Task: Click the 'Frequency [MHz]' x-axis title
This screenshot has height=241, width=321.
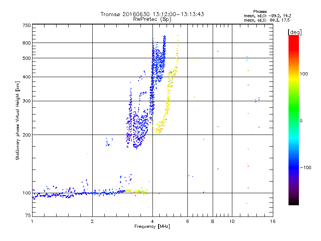Action: 152,227
